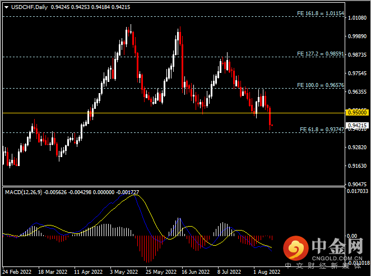Click the 8 Jul 2022 date label

tap(229, 272)
